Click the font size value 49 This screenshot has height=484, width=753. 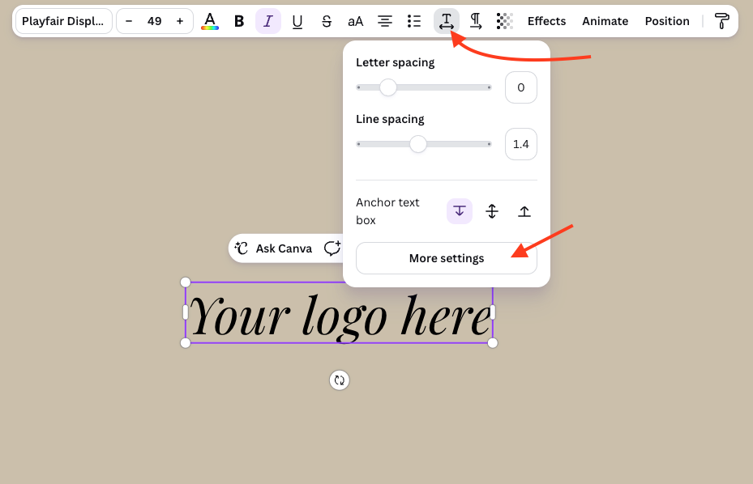pyautogui.click(x=154, y=21)
